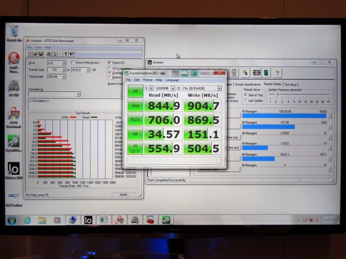
Task: Activate the ATTO context help arrow icon
Action: (72, 54)
